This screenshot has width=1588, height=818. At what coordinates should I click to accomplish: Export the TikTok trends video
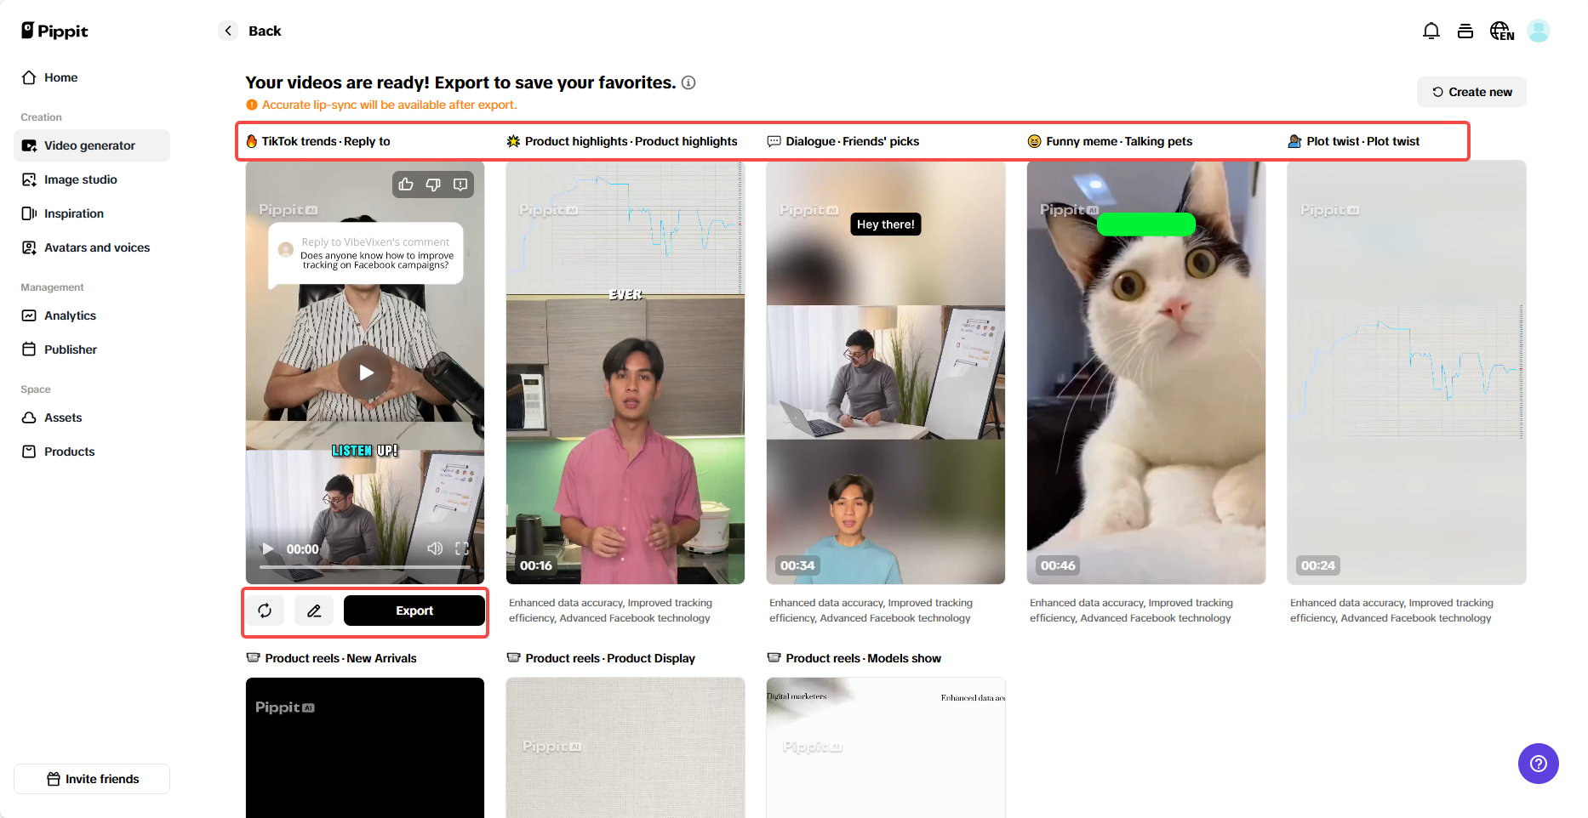pos(414,611)
